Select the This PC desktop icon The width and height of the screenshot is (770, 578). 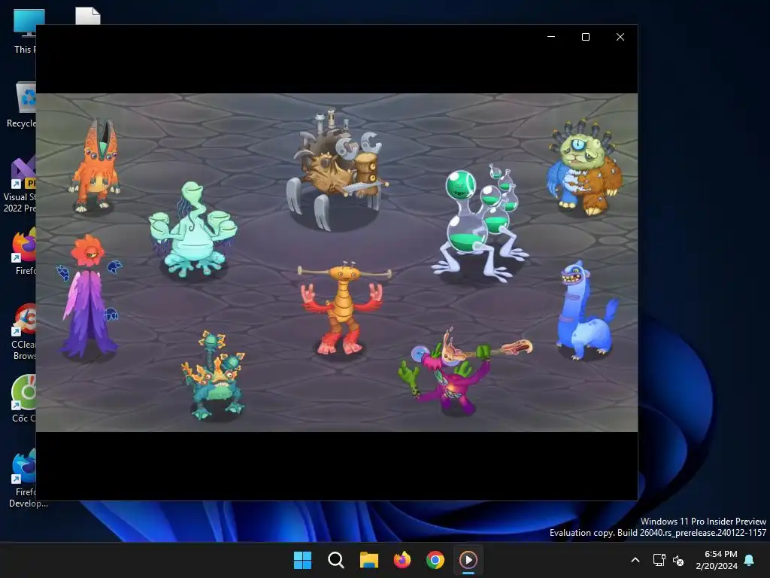pos(24,31)
